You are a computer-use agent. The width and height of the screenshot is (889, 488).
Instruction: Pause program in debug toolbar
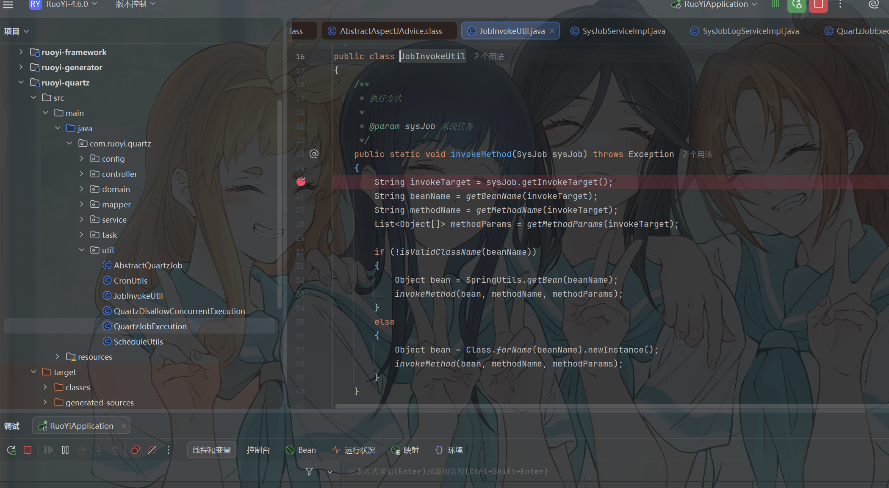65,450
